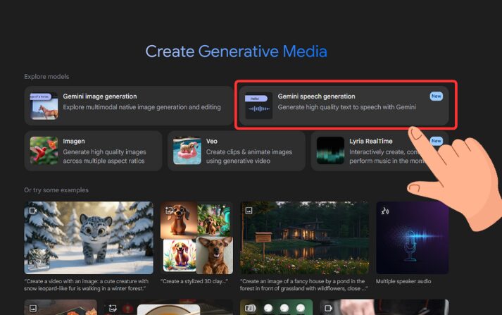Open the Gemini speech generation card
This screenshot has width=502, height=315.
[344, 106]
